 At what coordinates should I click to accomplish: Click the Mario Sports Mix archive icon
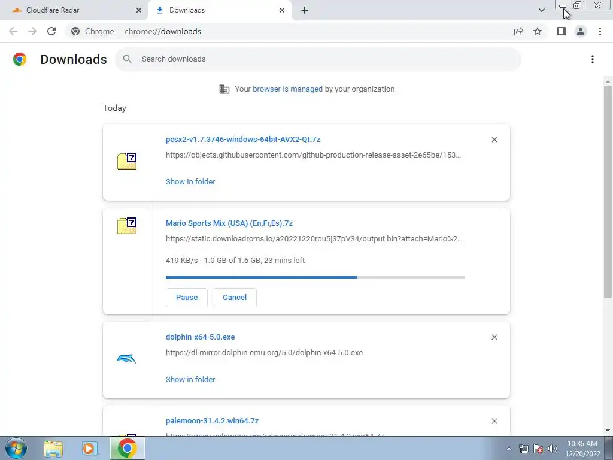point(127,226)
